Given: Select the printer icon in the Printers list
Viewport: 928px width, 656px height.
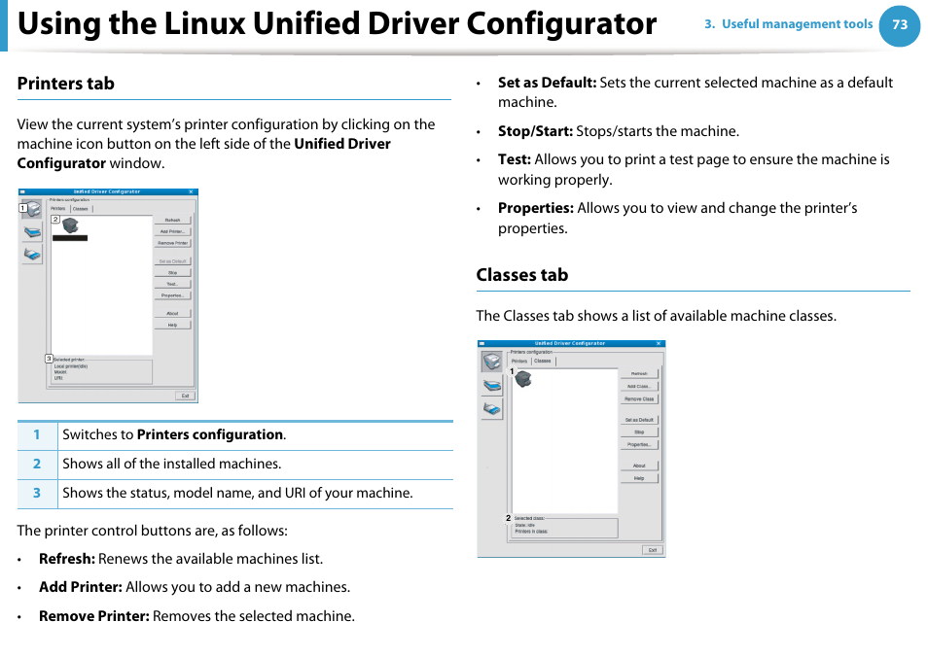Looking at the screenshot, I should point(69,226).
